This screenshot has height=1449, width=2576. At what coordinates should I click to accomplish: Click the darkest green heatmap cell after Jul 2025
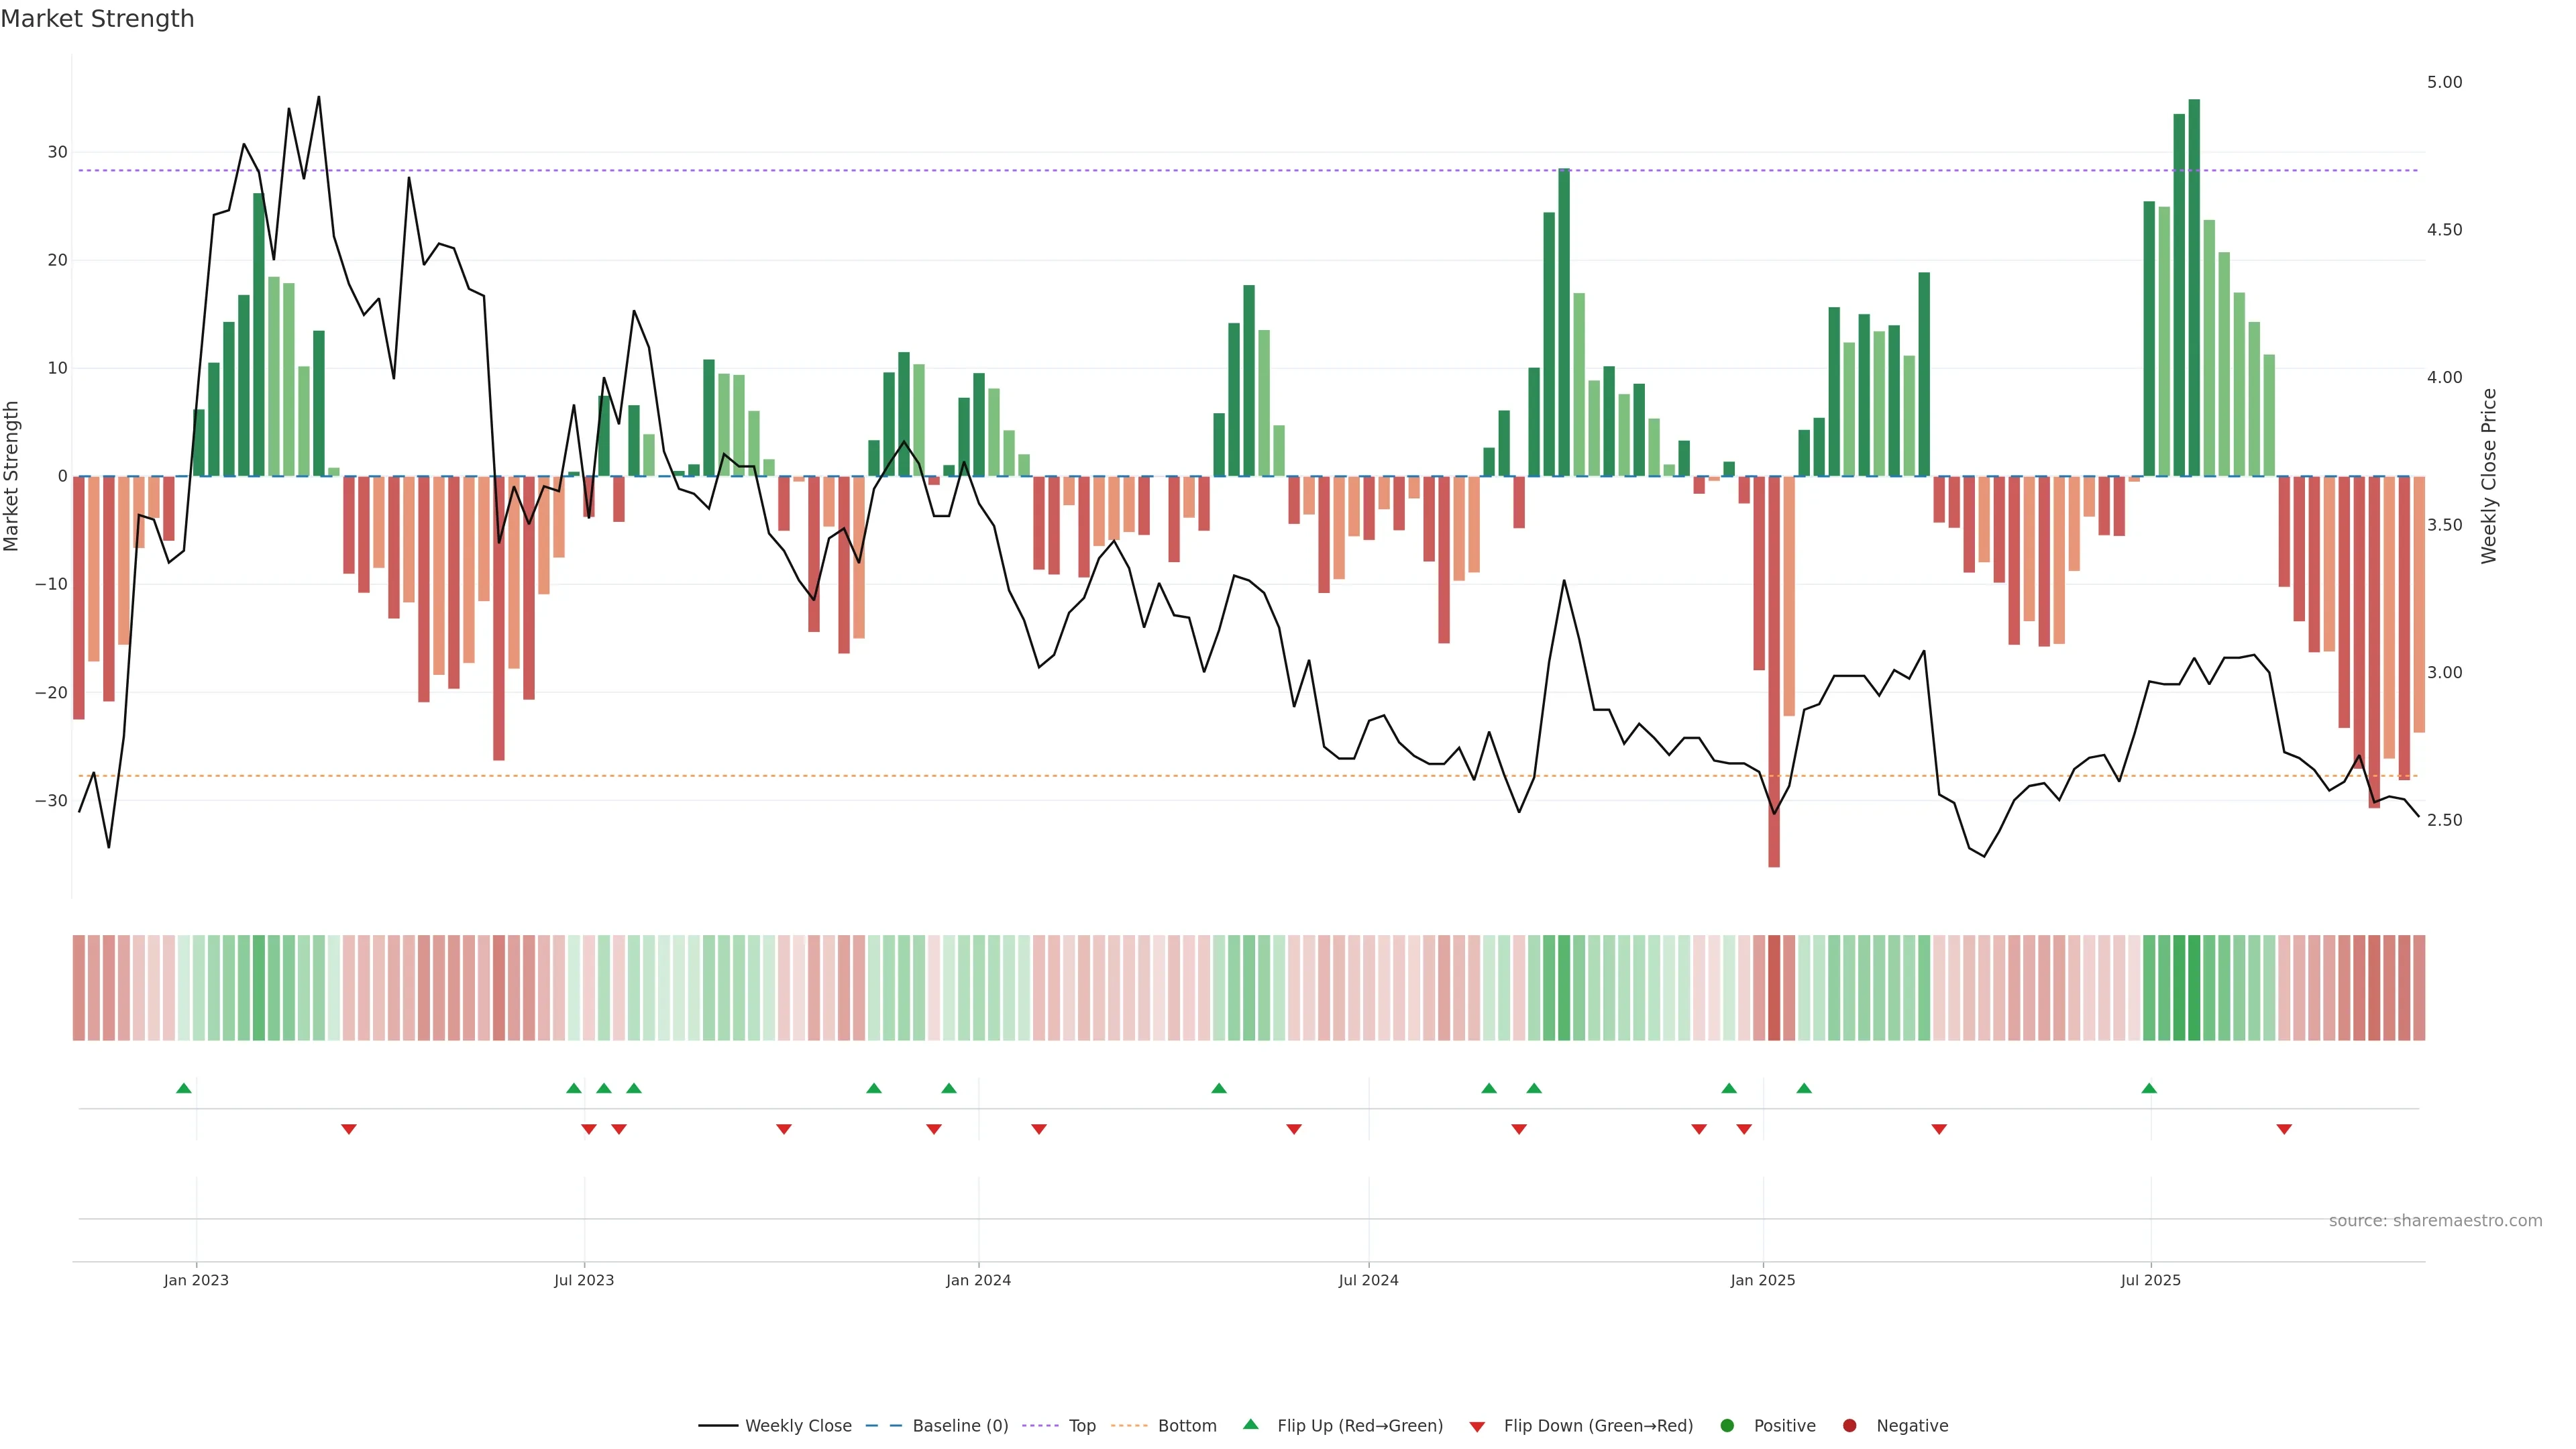coord(2194,987)
